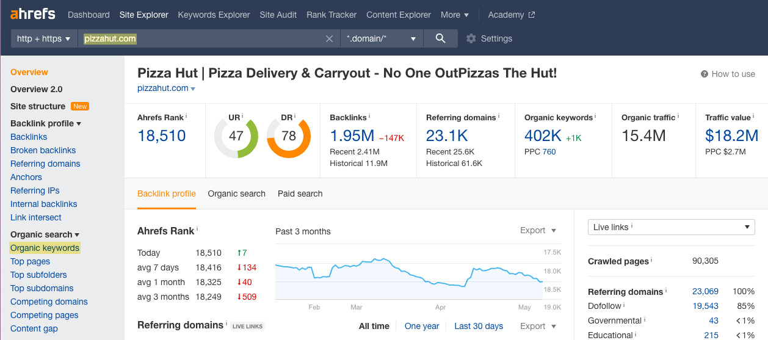The image size is (768, 340).
Task: Open Keywords Explorer in top navigation
Action: pos(214,15)
